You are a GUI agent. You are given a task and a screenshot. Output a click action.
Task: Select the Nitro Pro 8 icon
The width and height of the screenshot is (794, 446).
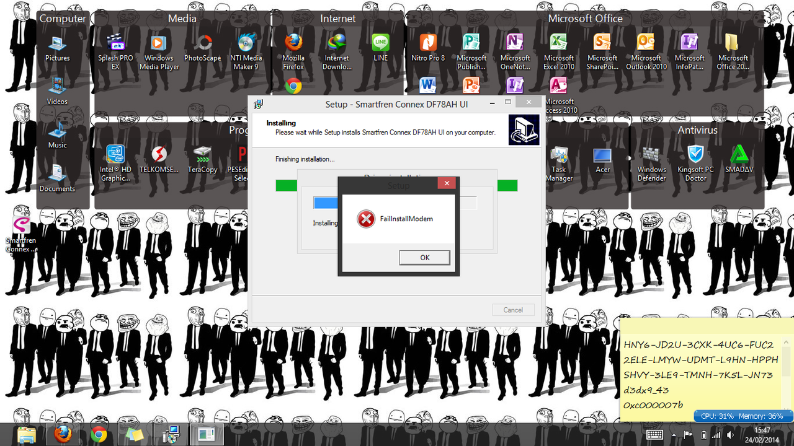click(x=428, y=48)
